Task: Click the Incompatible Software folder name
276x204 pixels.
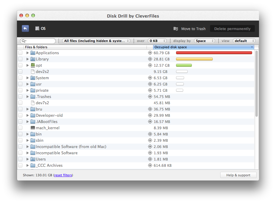Action: click(57, 153)
